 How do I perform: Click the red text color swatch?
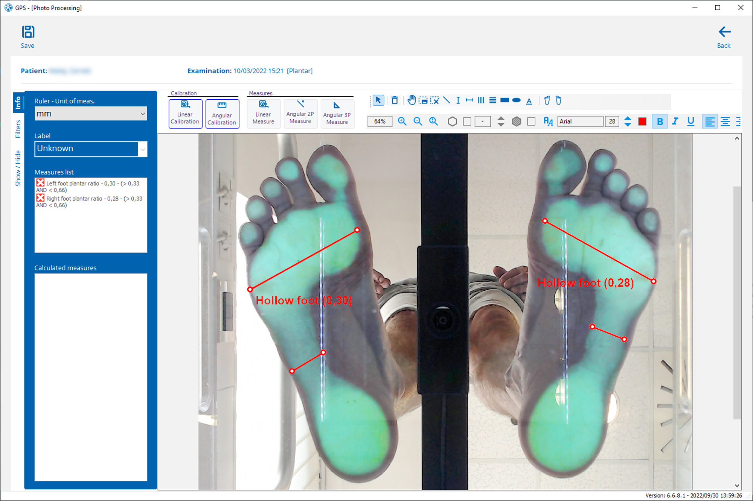coord(642,121)
